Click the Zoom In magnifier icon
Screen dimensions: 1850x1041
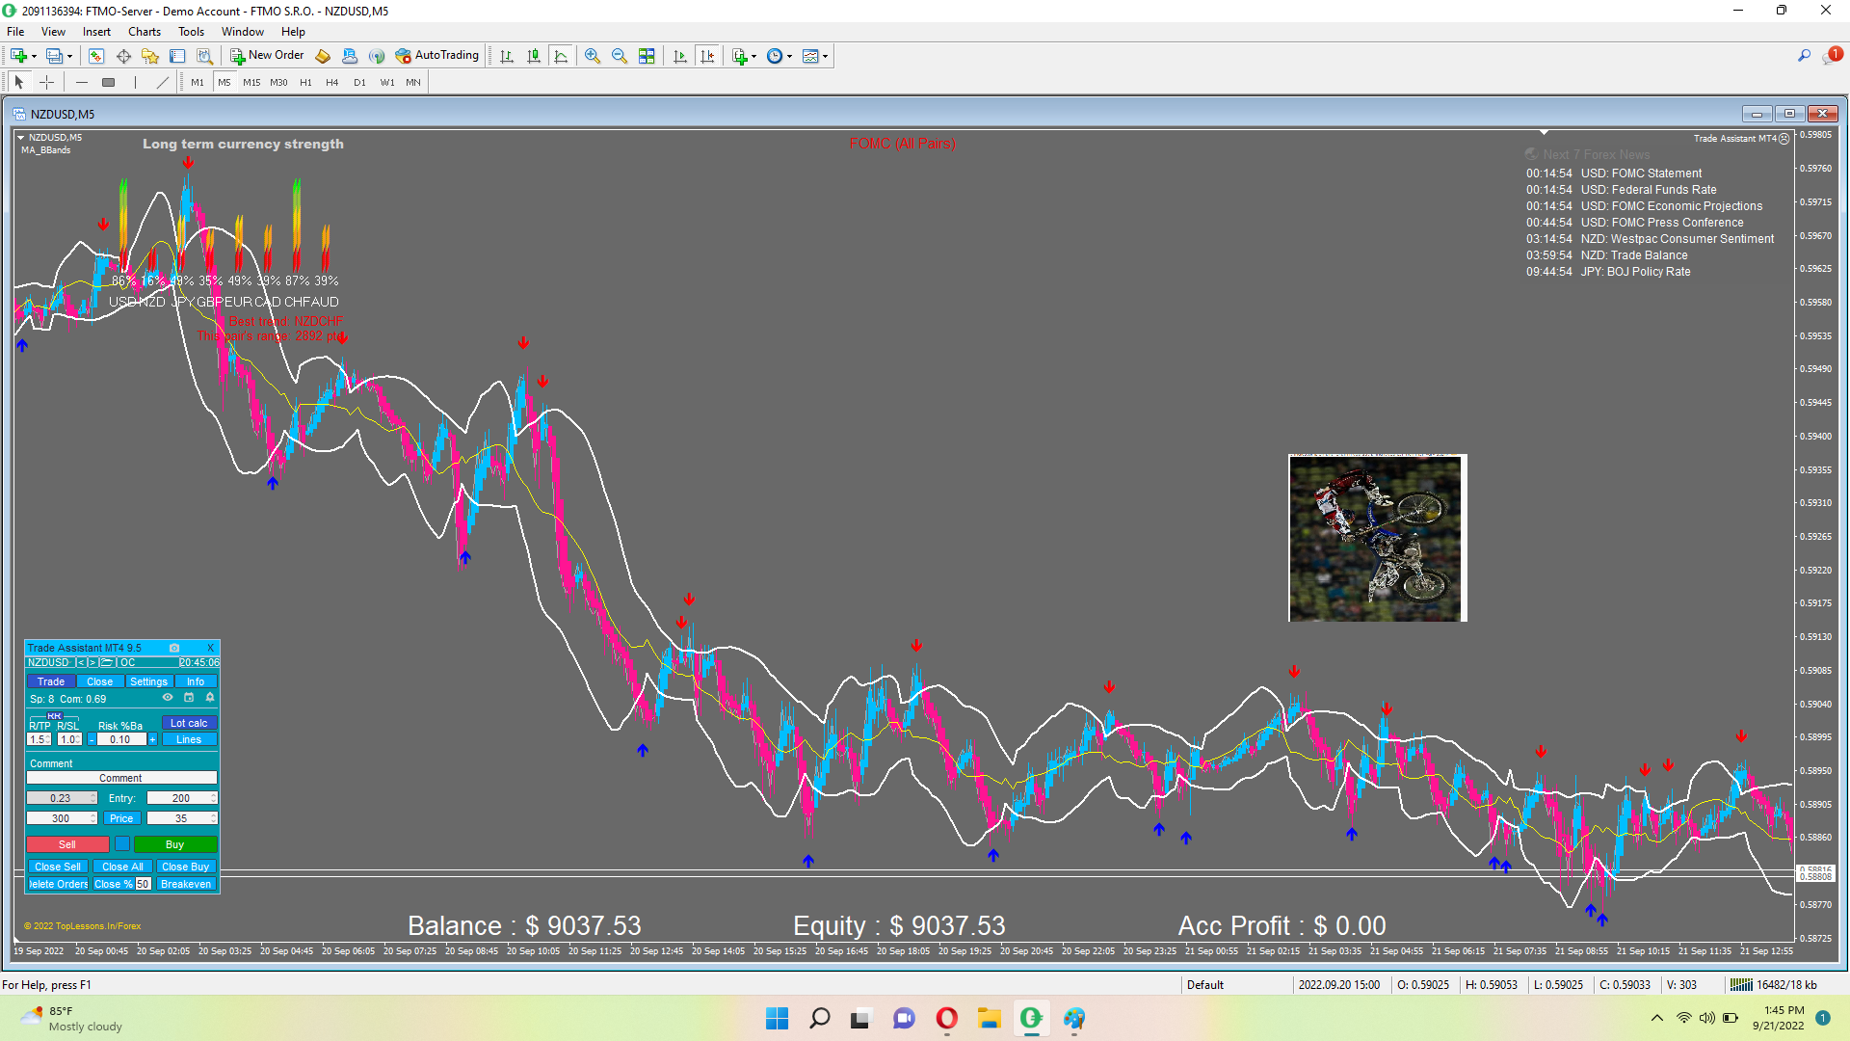click(592, 56)
